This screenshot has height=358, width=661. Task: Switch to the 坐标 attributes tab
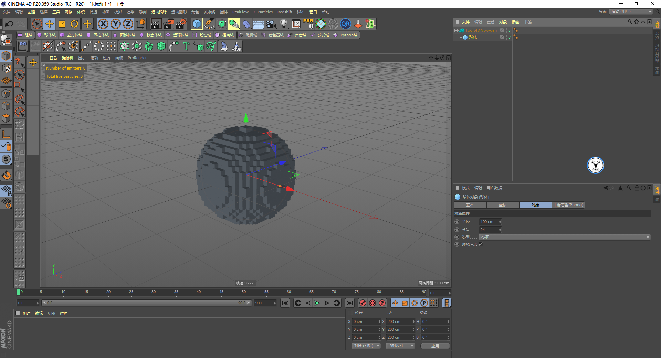[503, 205]
